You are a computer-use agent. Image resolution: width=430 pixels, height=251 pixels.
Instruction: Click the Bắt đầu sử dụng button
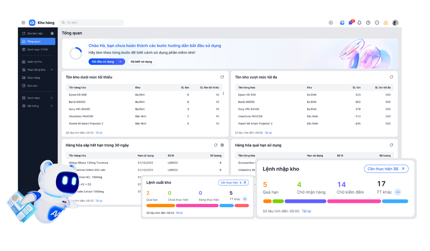(107, 62)
